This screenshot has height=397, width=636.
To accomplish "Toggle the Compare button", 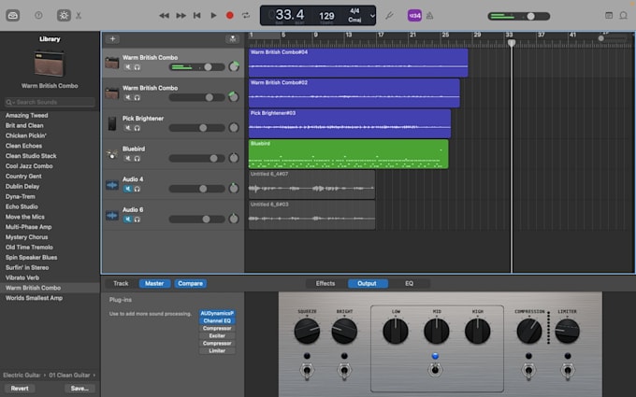I will coord(190,284).
